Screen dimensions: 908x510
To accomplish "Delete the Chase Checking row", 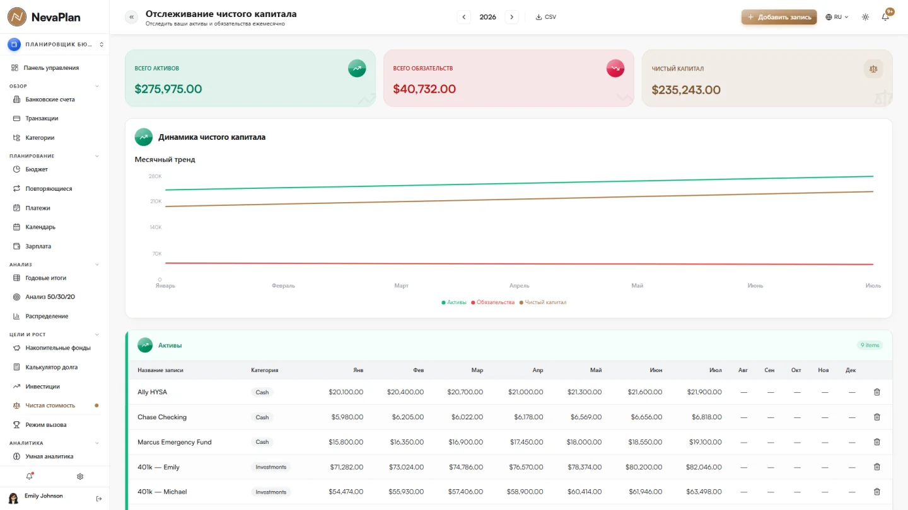I will tap(876, 417).
